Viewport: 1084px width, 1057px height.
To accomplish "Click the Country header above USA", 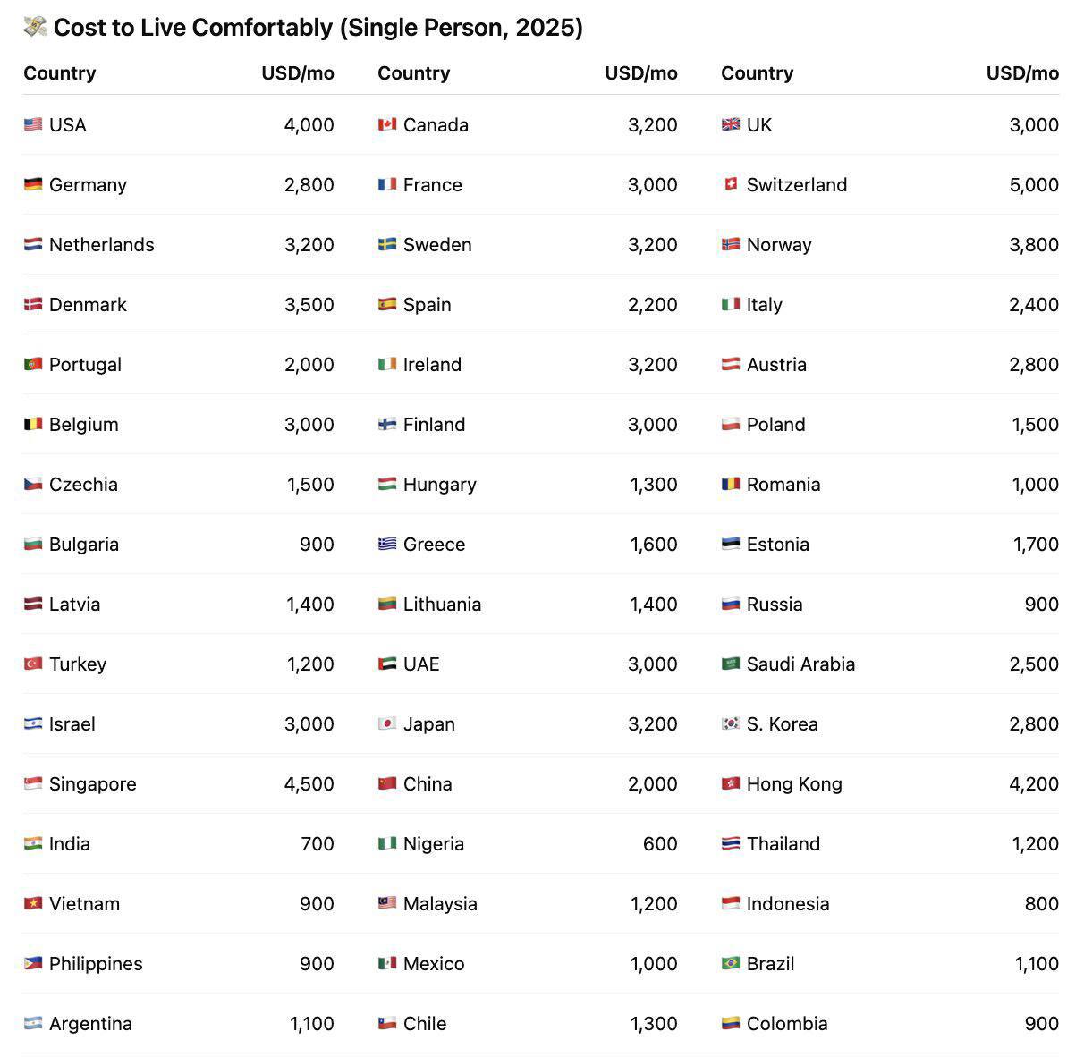I will 60,73.
